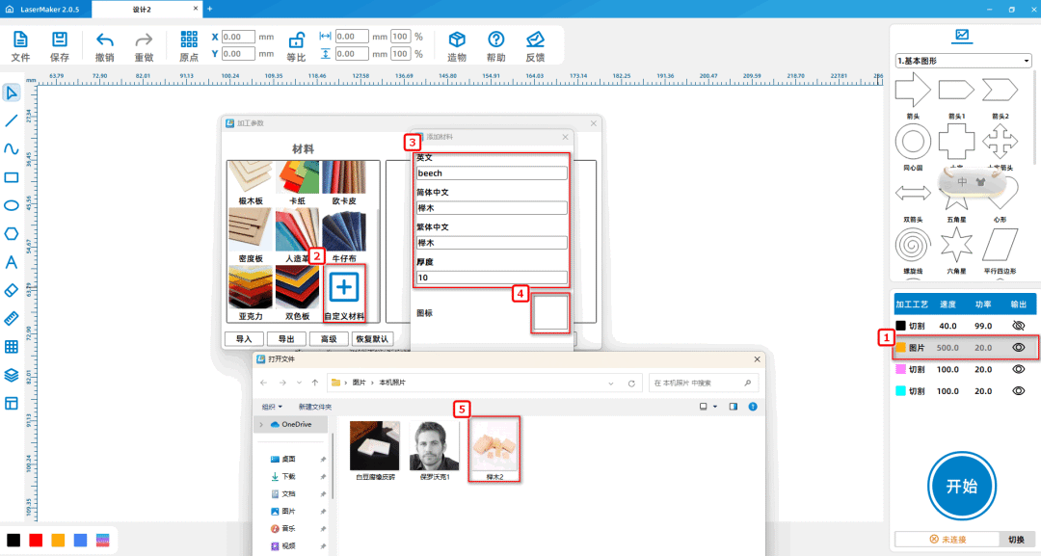Select the 榉木2 image thumbnail
The height and width of the screenshot is (556, 1041).
click(493, 447)
